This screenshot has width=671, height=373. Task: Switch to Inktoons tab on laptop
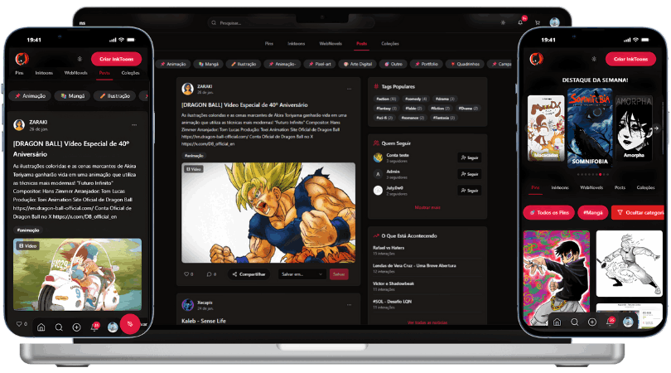pos(296,44)
